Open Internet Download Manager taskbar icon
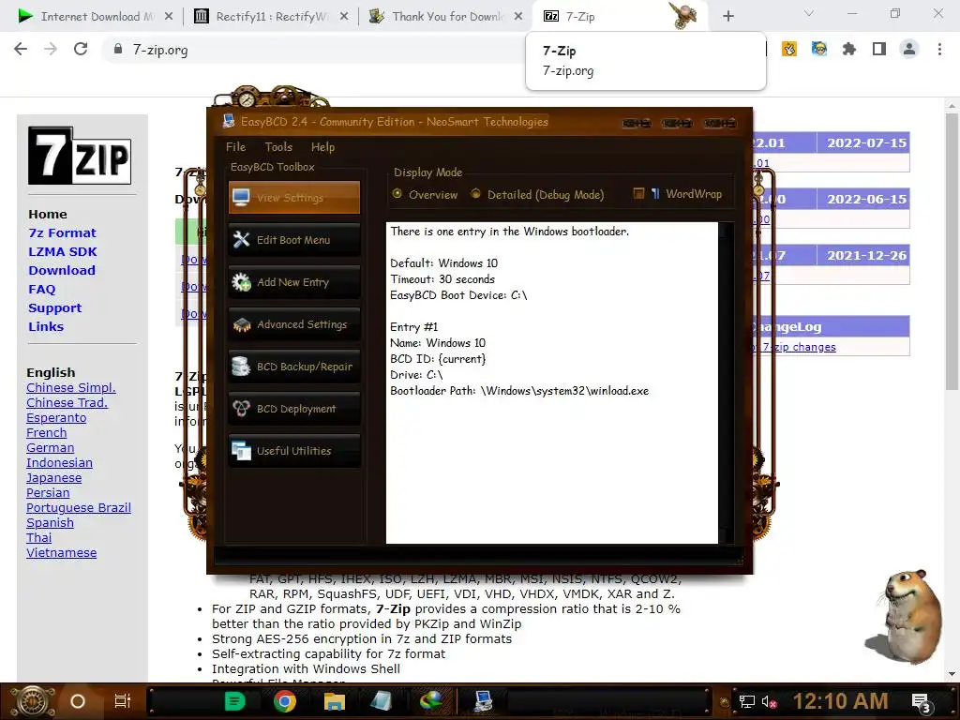This screenshot has width=960, height=720. (x=431, y=701)
